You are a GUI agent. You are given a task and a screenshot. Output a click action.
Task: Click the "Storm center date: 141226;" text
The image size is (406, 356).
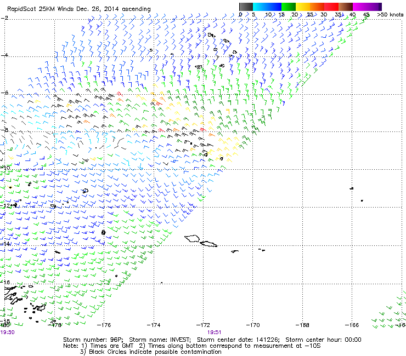[239, 340]
